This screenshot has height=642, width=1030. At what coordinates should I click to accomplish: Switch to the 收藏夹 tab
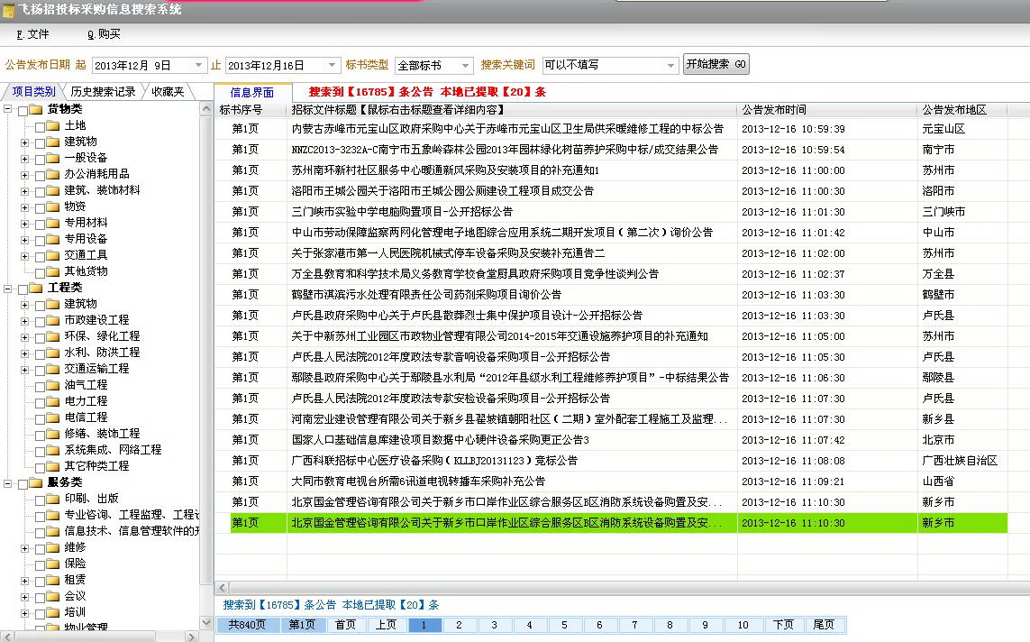click(168, 91)
